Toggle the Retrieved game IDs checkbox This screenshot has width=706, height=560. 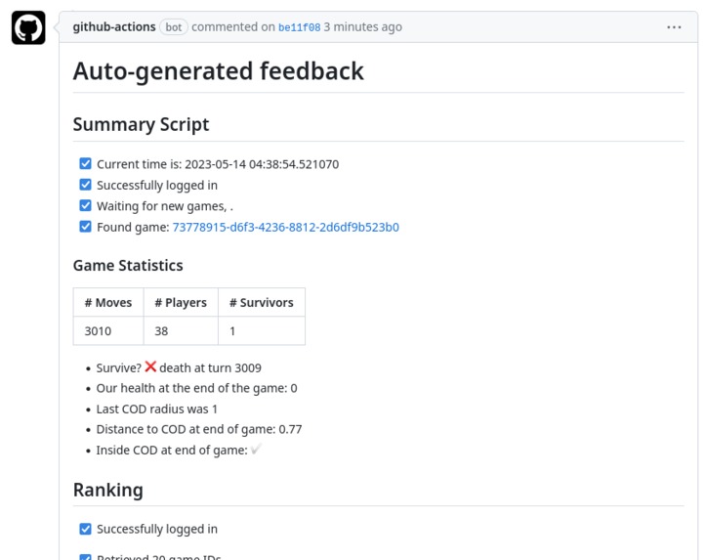(x=85, y=557)
